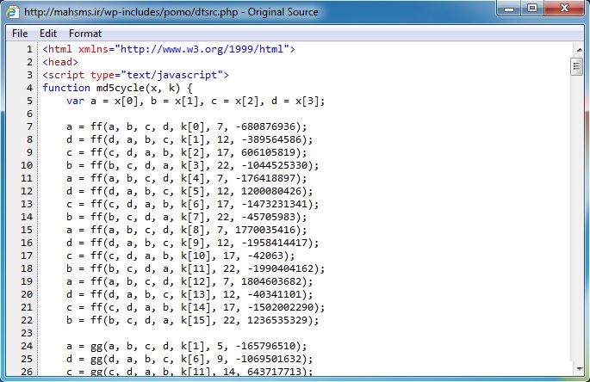Open the Format menu
590x382 pixels.
click(85, 34)
